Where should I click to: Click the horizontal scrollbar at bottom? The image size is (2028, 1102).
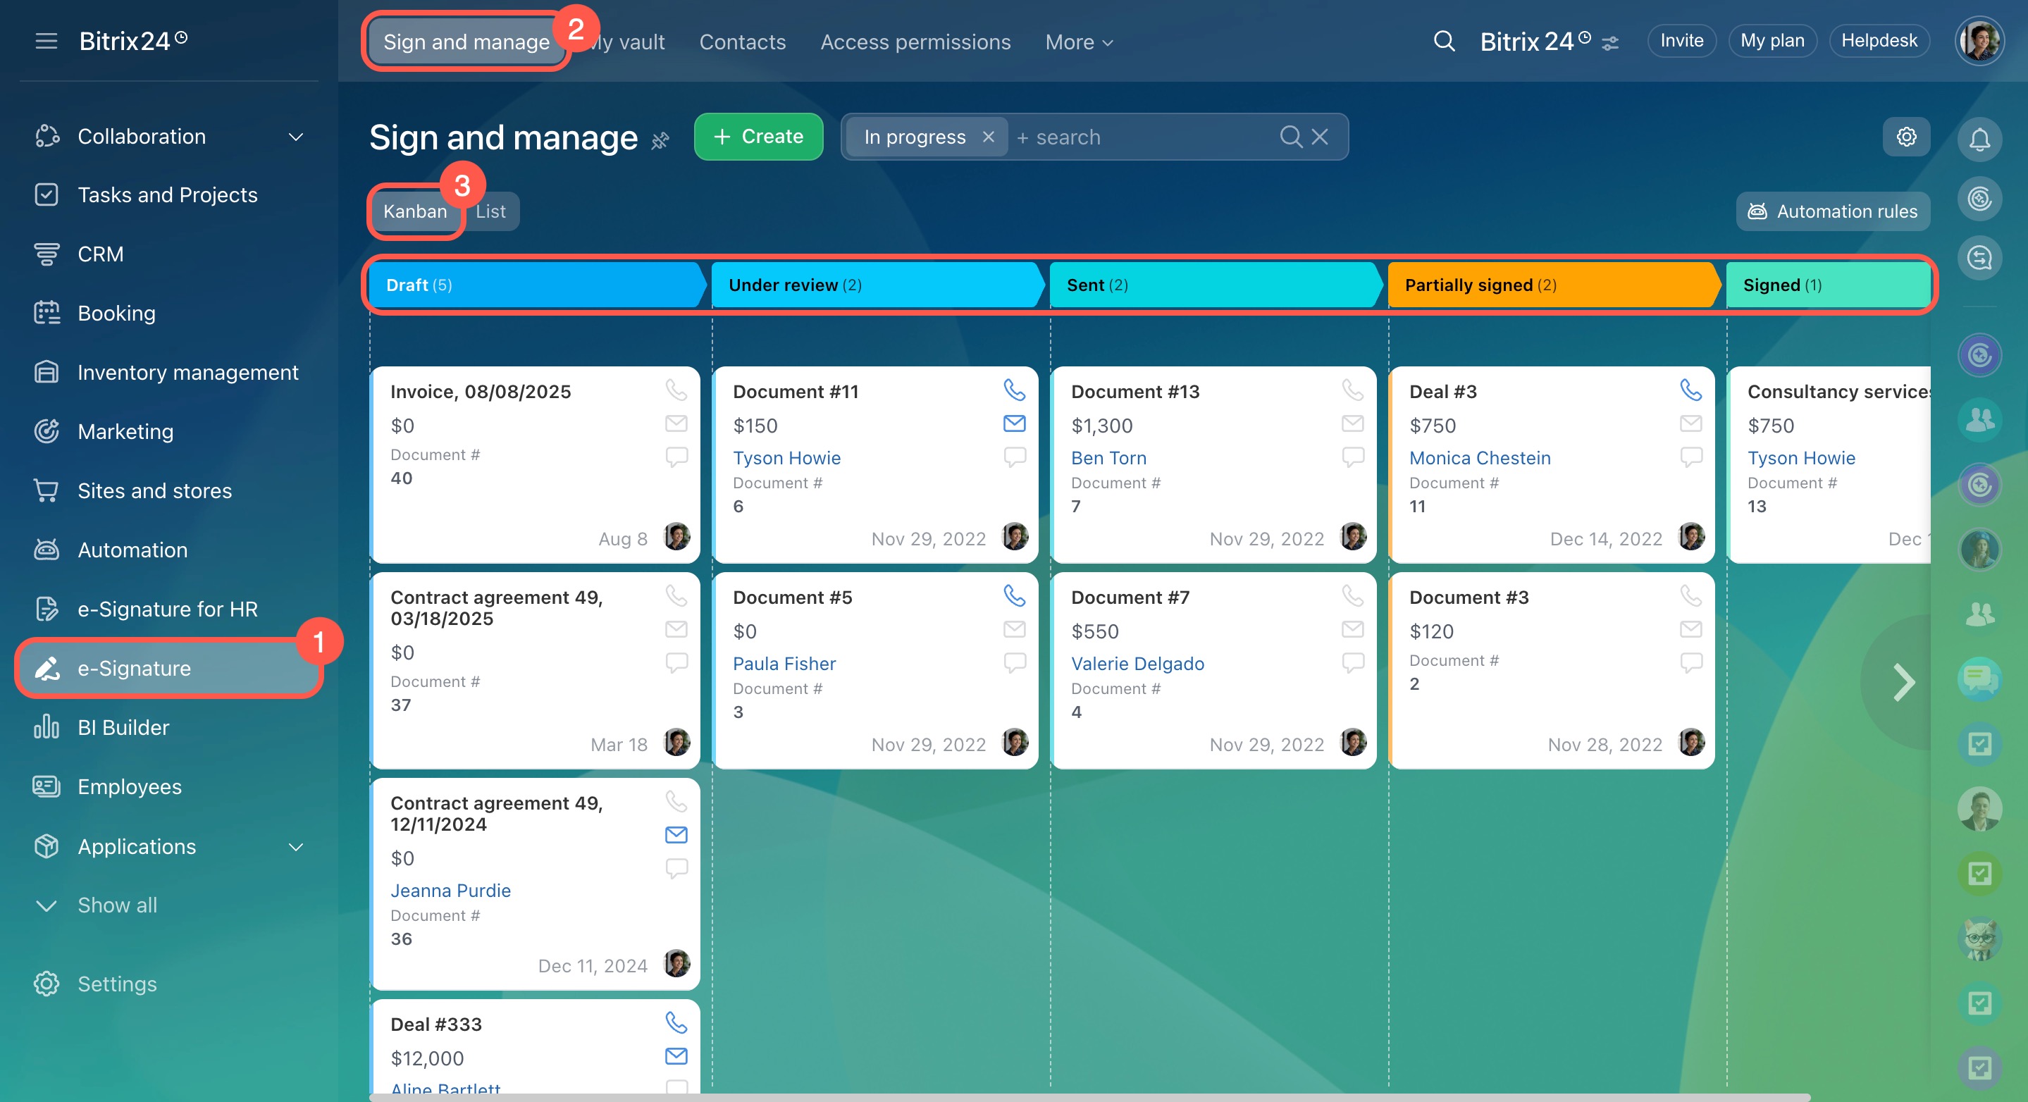click(x=1089, y=1096)
